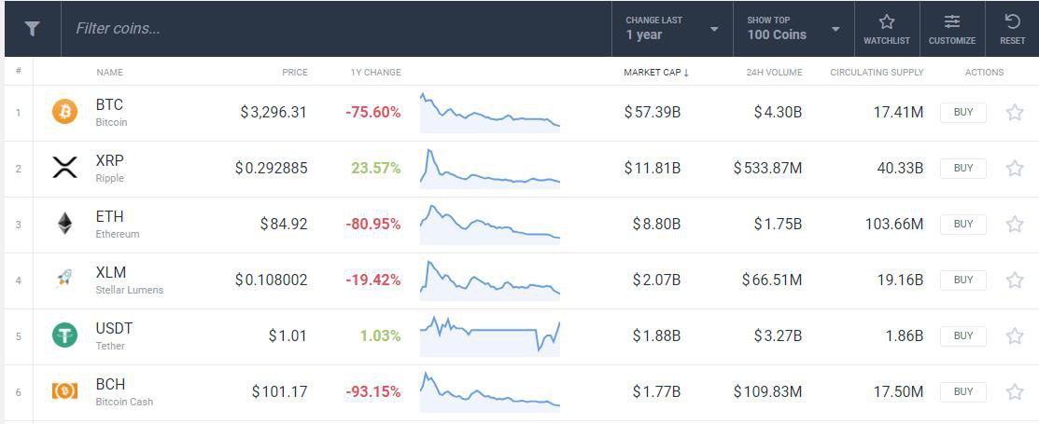The width and height of the screenshot is (1039, 424).
Task: Toggle the watchlist star for Tether
Action: pos(1014,336)
